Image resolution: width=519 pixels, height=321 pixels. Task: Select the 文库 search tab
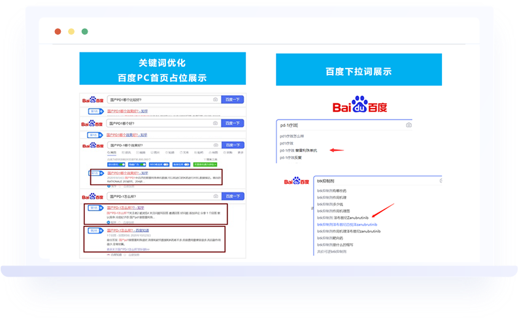[x=184, y=152]
